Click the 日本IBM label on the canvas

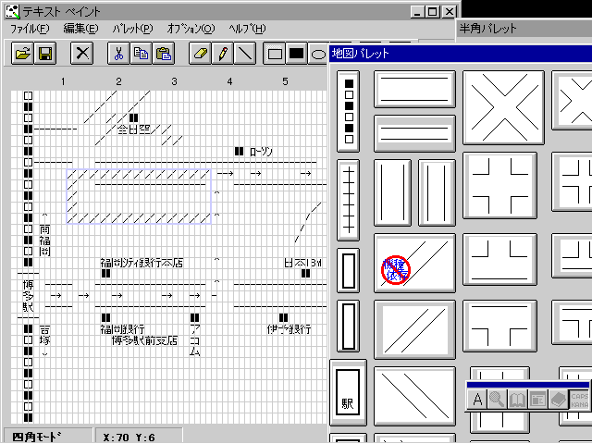302,263
